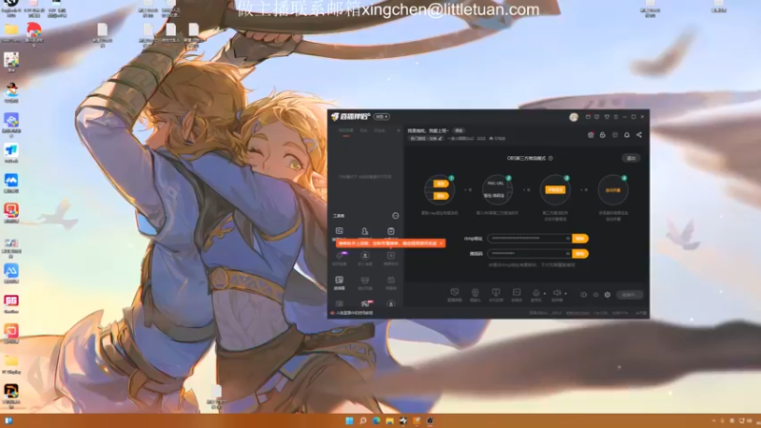The height and width of the screenshot is (428, 761).
Task: Dismiss the orange notification banner
Action: [x=441, y=243]
